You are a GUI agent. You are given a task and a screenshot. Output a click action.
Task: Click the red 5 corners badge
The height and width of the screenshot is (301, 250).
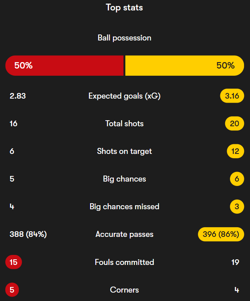[12, 290]
